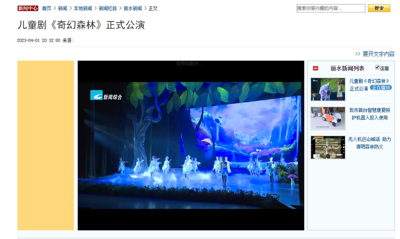This screenshot has height=239, width=400.
Task: Click the video player stage area
Action: coord(191,145)
